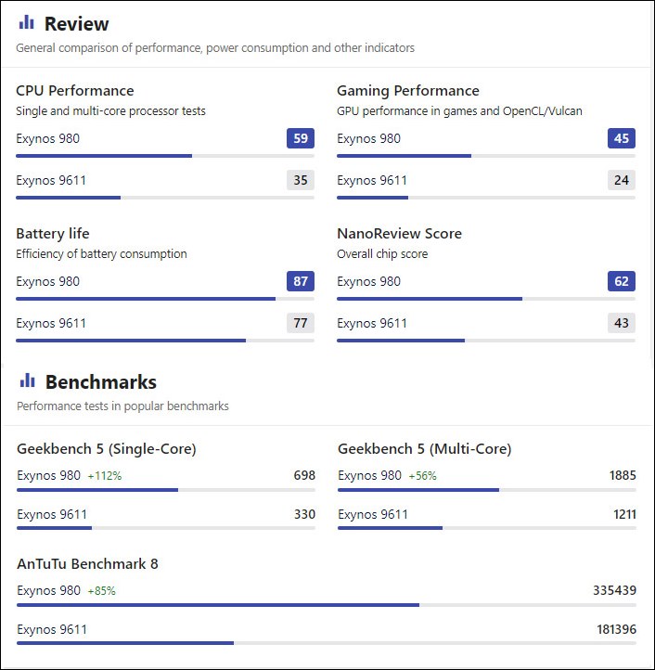Click the Exynos 980 CPU score badge 59
This screenshot has width=655, height=670.
(301, 138)
